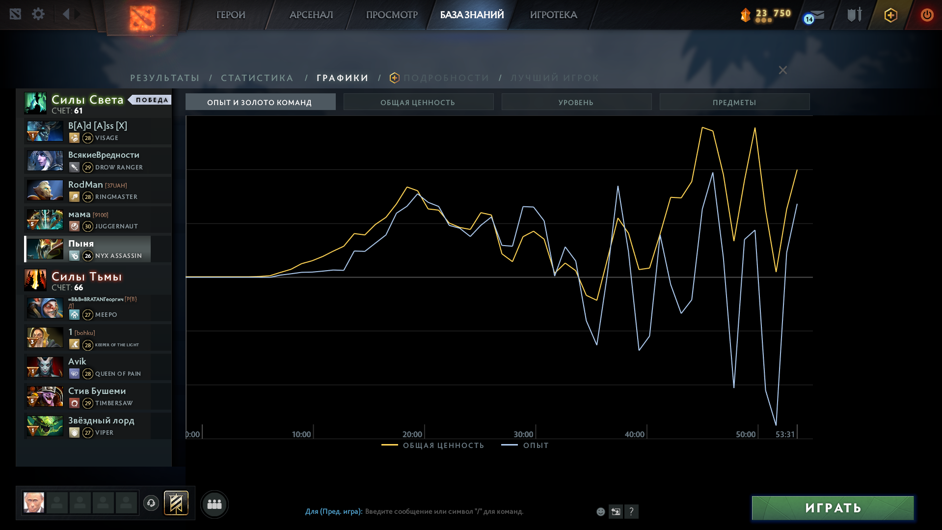Click the Queen of Pain portrait

click(x=45, y=367)
